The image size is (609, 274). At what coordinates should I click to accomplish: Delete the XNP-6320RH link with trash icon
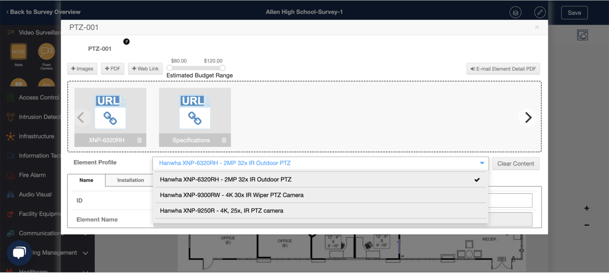coord(140,140)
